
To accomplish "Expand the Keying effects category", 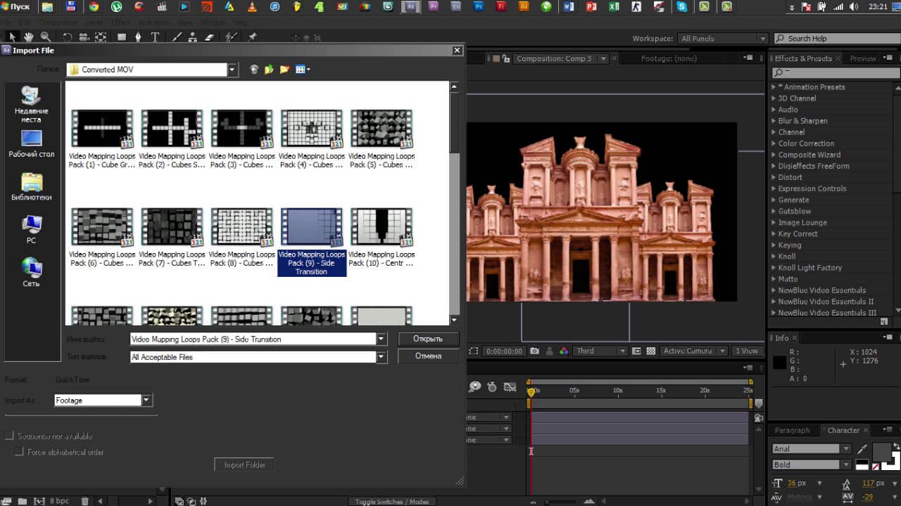I will 774,245.
